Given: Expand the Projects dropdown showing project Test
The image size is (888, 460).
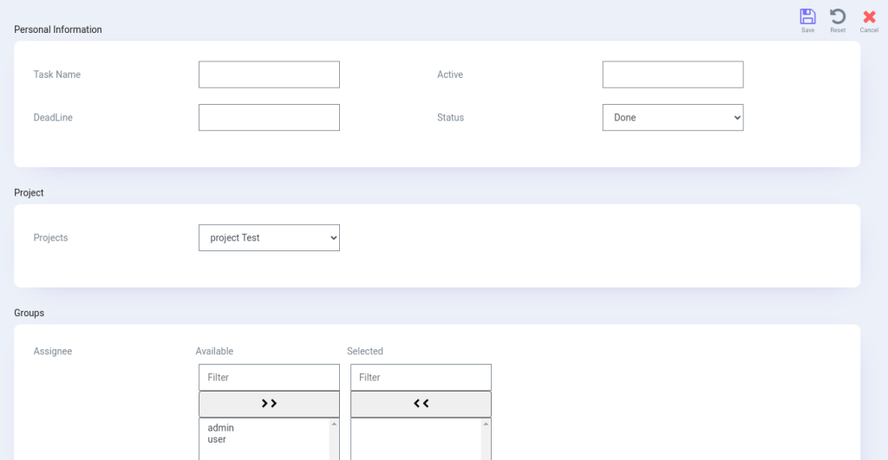Looking at the screenshot, I should coord(269,237).
